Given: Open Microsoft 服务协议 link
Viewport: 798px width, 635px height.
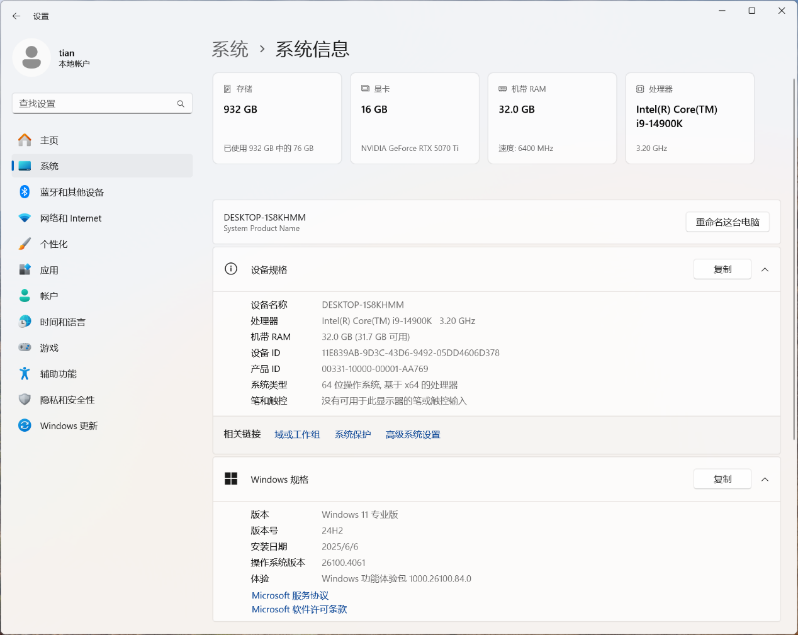Looking at the screenshot, I should (x=290, y=595).
